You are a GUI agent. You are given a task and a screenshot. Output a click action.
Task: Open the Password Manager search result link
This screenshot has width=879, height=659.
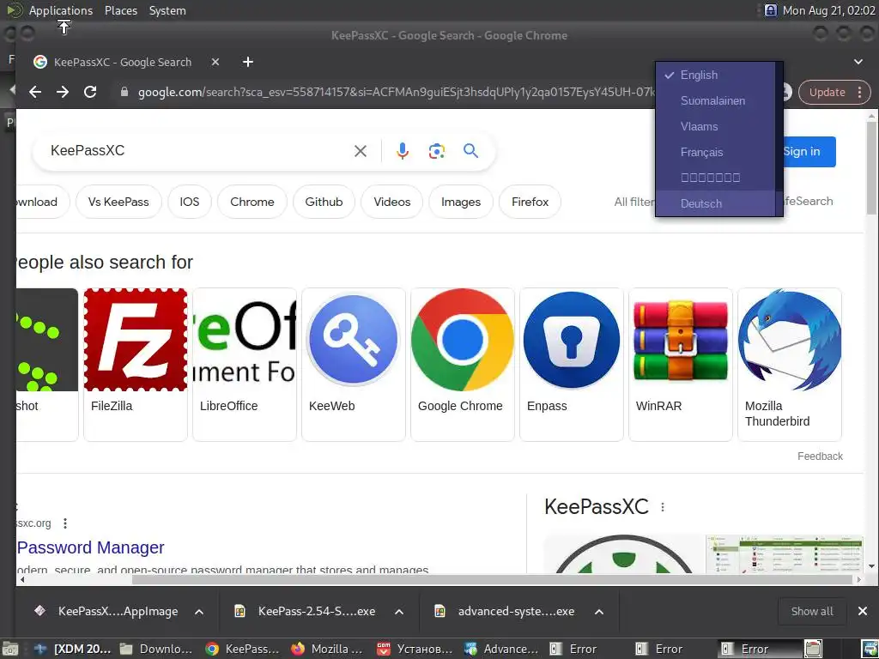coord(91,547)
